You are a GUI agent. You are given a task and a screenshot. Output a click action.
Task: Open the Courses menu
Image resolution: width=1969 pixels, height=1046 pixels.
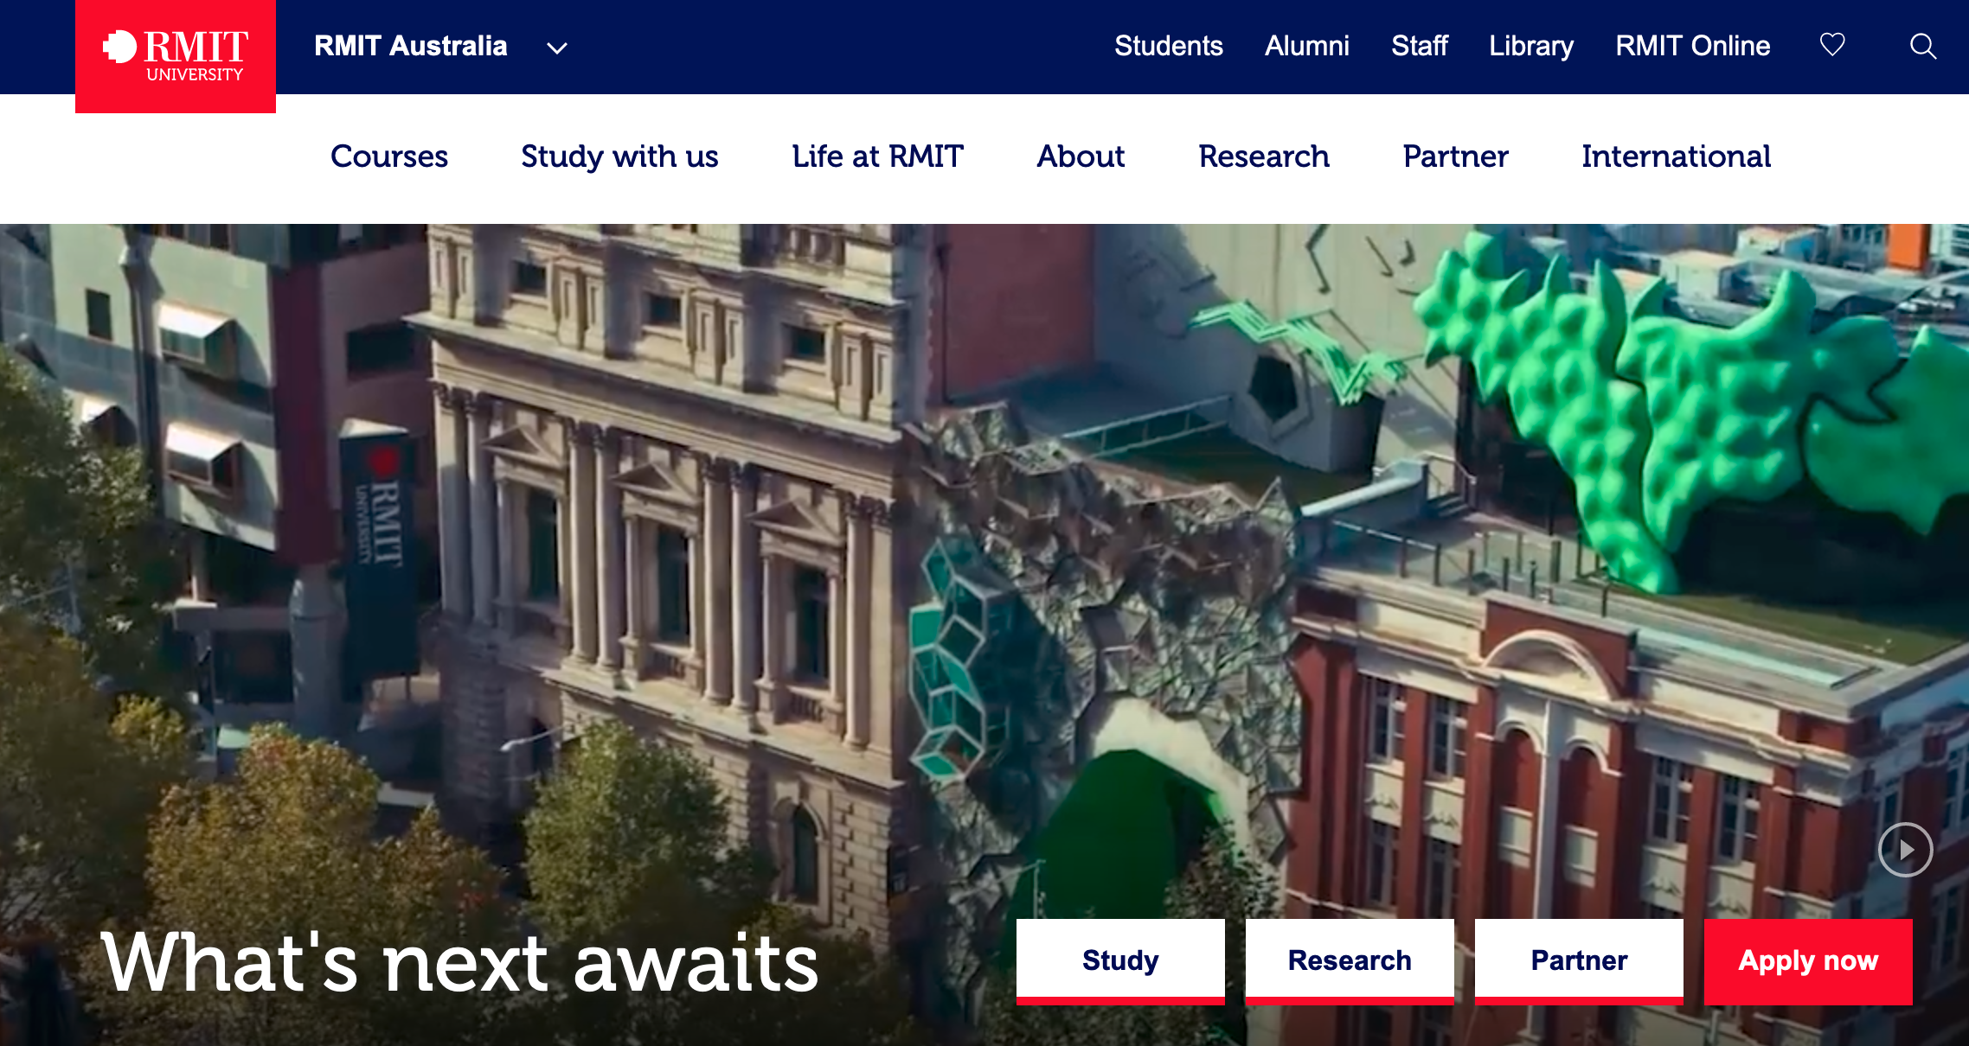pyautogui.click(x=389, y=156)
